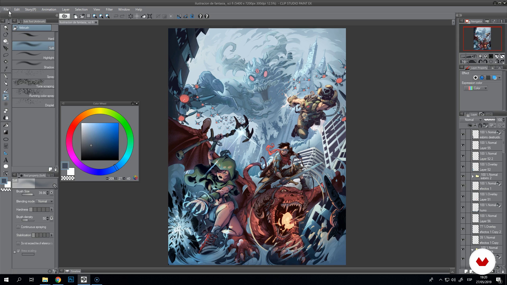Click the layer opacity slider
Screen dimensions: 507x285
click(490, 120)
